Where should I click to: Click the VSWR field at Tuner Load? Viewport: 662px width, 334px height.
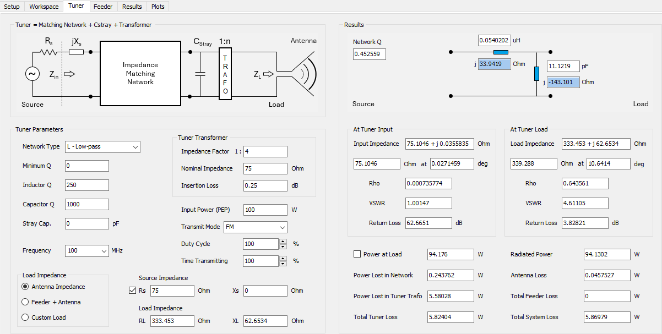(x=585, y=204)
